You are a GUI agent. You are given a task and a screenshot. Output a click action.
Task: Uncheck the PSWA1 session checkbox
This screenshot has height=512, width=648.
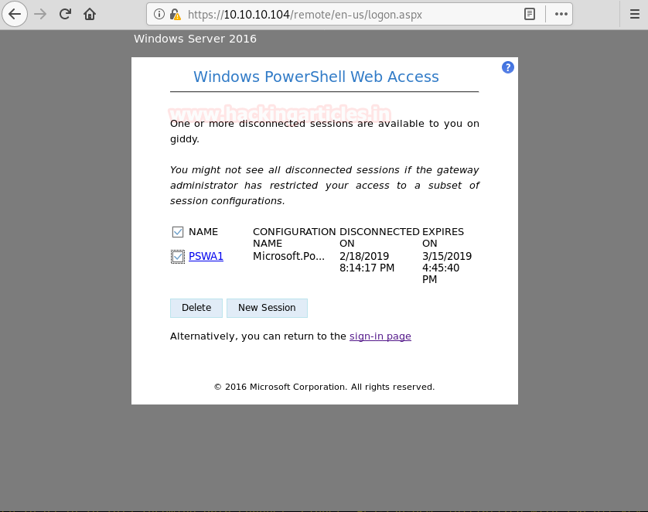[x=178, y=257]
